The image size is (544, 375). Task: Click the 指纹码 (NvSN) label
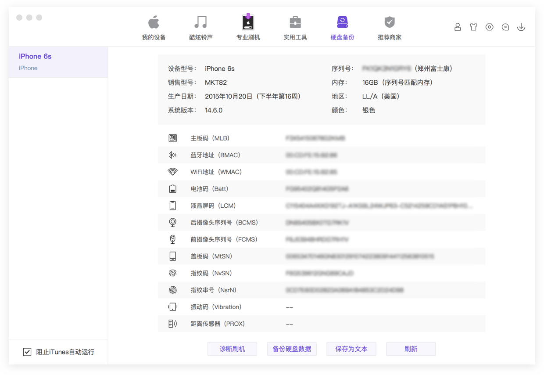211,273
